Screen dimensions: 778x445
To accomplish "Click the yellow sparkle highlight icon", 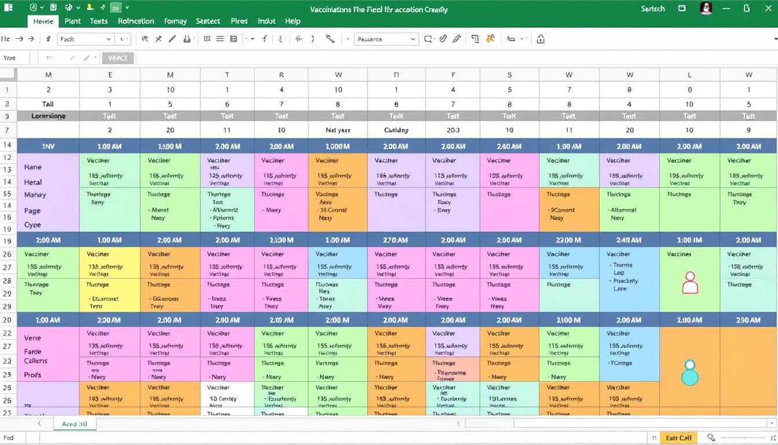I will pyautogui.click(x=490, y=39).
